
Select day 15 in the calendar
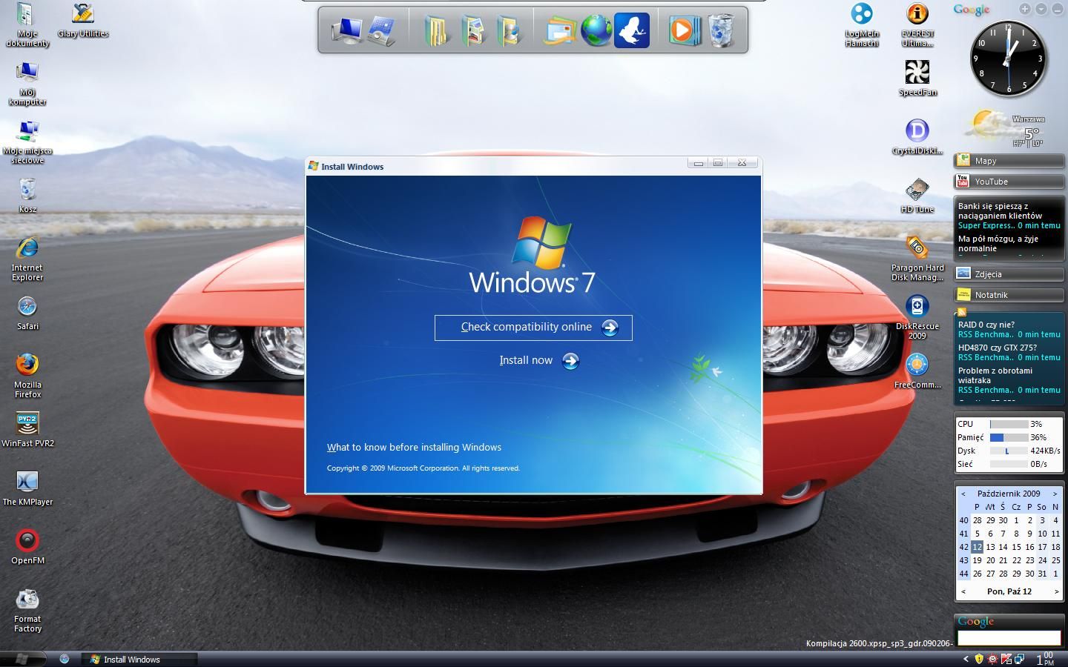(x=1016, y=547)
